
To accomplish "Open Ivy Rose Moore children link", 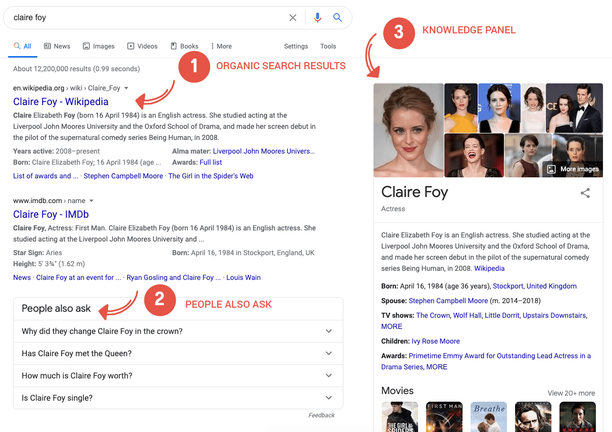I will click(436, 341).
